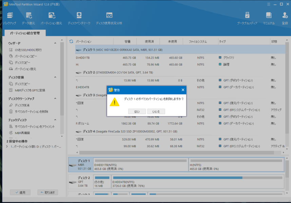The width and height of the screenshot is (291, 203).
Task: Collapse the ウィザード section
Action: (55, 43)
